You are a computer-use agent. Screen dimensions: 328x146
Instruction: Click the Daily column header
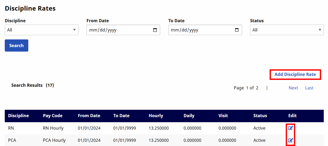tap(189, 116)
